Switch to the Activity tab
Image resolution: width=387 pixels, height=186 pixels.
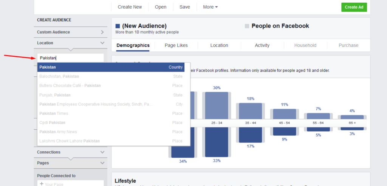[x=262, y=45]
